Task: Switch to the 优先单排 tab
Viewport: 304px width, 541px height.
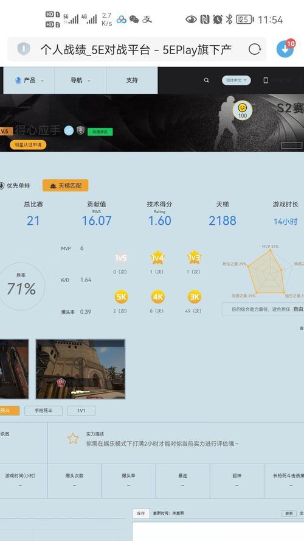Action: [15, 186]
